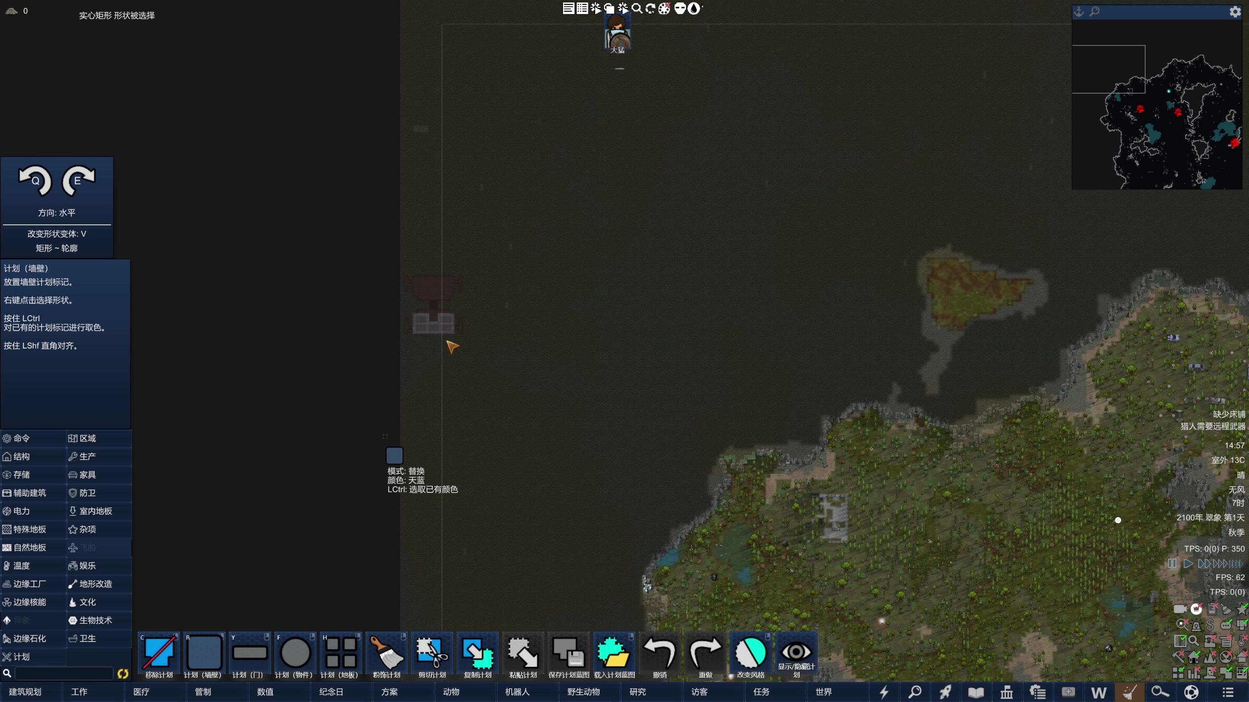Switch to the 研究 research tab
The width and height of the screenshot is (1249, 702).
point(651,692)
